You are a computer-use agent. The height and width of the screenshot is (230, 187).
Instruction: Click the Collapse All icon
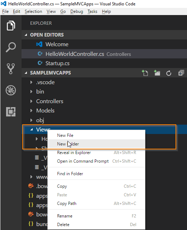pos(181,73)
